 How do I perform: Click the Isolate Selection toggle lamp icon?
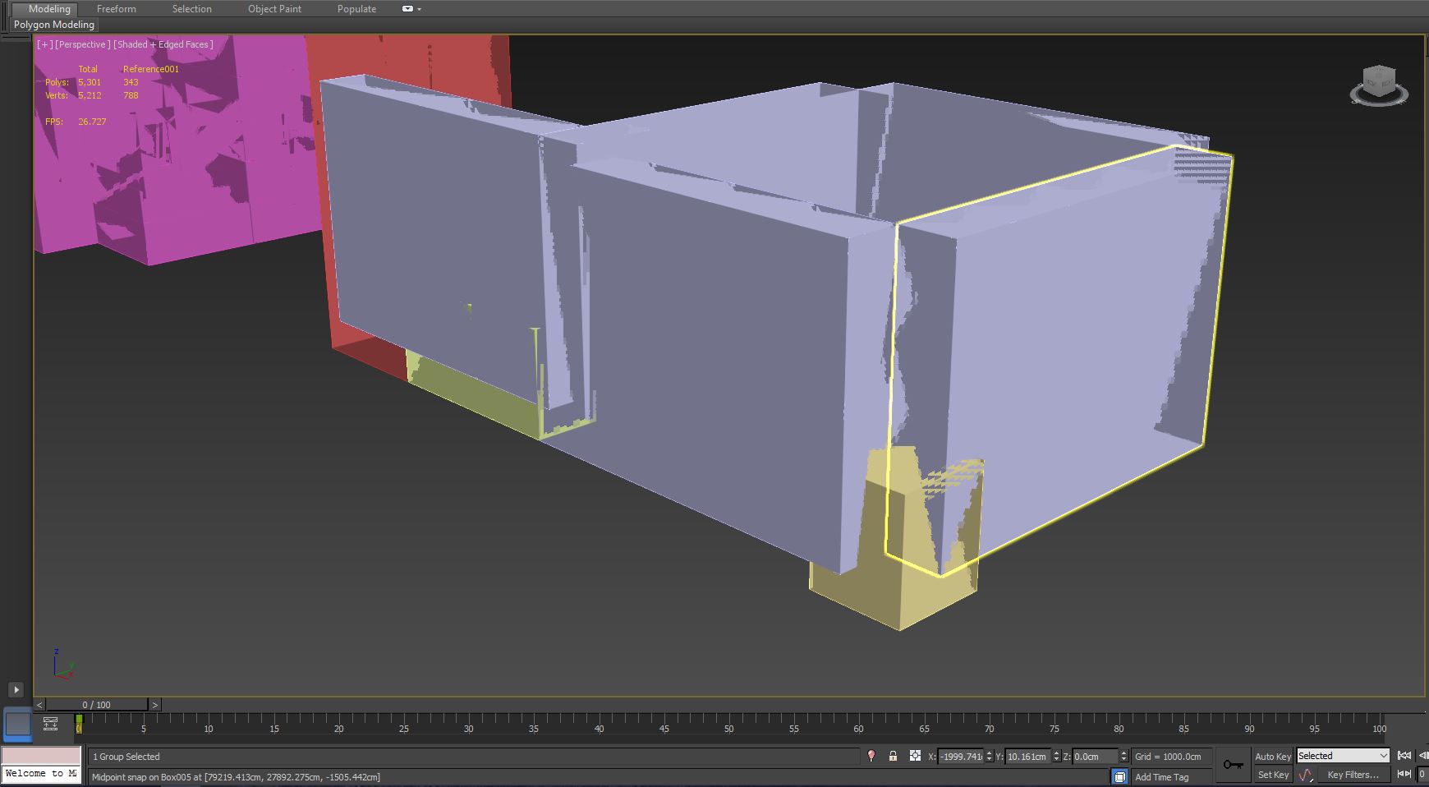(871, 756)
